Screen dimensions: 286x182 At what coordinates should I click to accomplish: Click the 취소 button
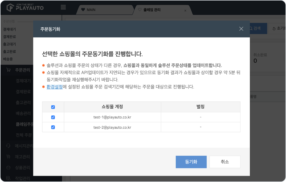[225, 162]
